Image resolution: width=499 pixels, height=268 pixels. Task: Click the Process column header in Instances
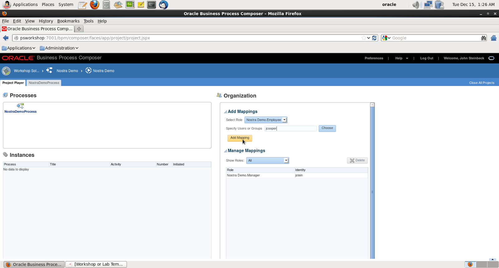pos(26,164)
